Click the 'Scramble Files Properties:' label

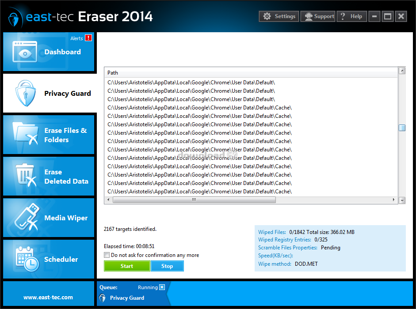[288, 248]
